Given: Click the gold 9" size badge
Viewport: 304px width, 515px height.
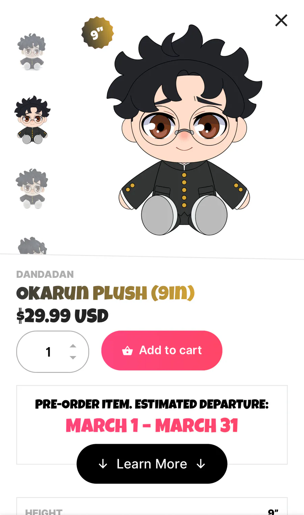Looking at the screenshot, I should [x=97, y=33].
